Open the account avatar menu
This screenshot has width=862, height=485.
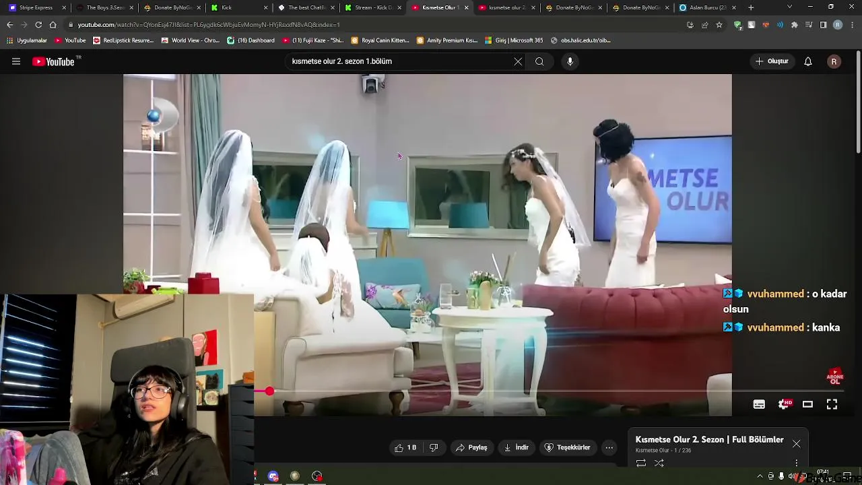click(x=834, y=61)
